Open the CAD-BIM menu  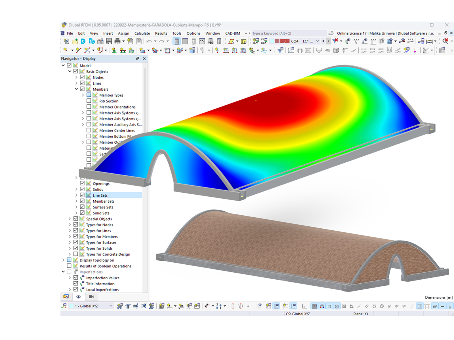pyautogui.click(x=233, y=33)
